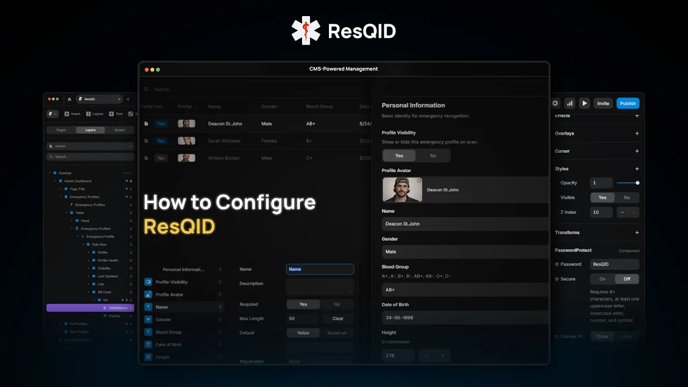The height and width of the screenshot is (387, 688).
Task: Expand the Page Title layer
Action: (60, 189)
